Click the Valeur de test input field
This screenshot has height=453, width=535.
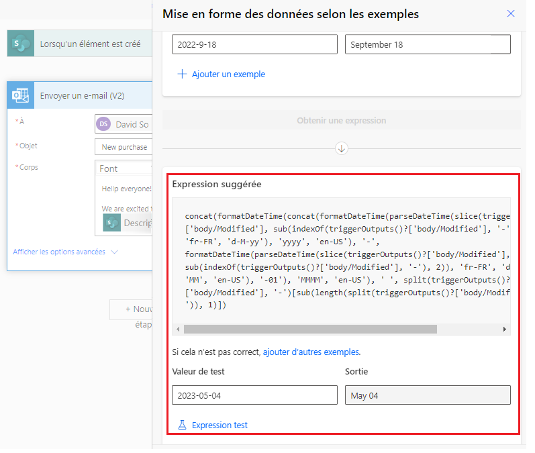point(254,395)
